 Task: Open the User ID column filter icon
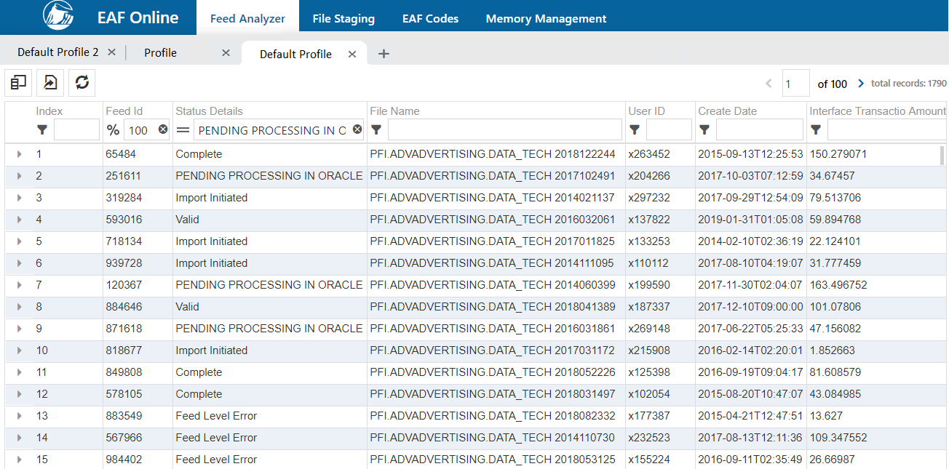tap(635, 130)
